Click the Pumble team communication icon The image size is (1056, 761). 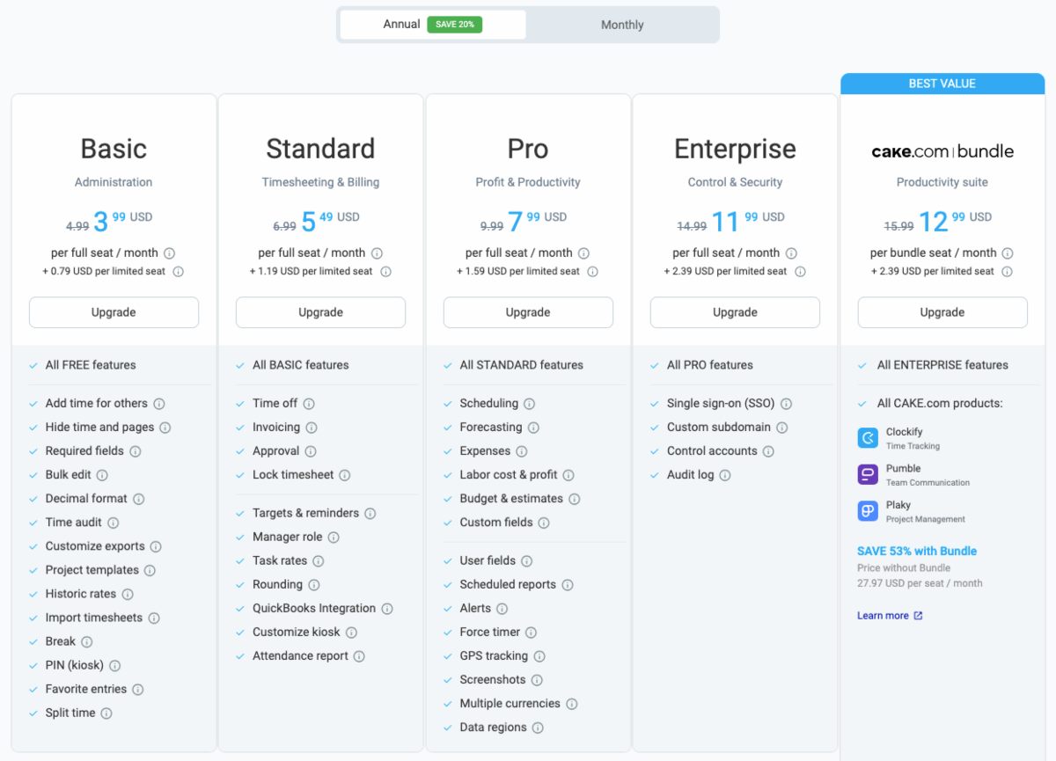tap(868, 475)
